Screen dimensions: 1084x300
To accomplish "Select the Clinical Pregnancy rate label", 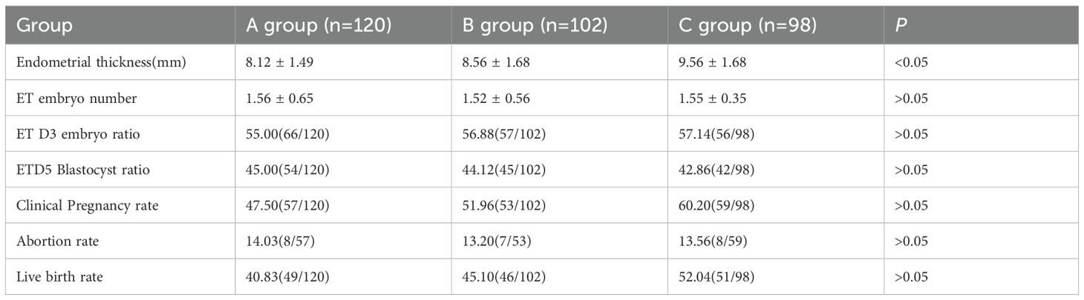I will pyautogui.click(x=85, y=206).
